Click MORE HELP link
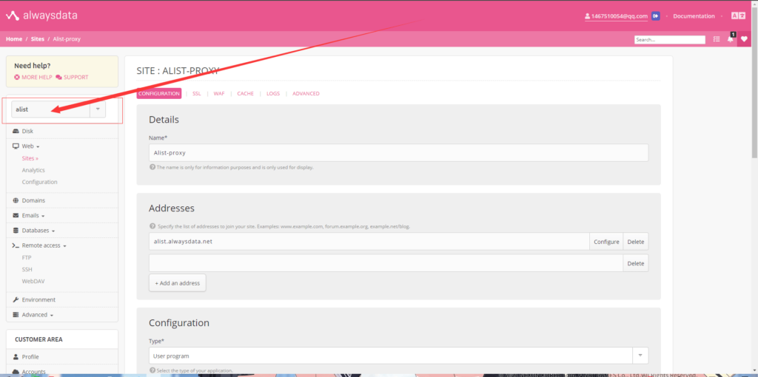The image size is (758, 377). click(x=33, y=77)
